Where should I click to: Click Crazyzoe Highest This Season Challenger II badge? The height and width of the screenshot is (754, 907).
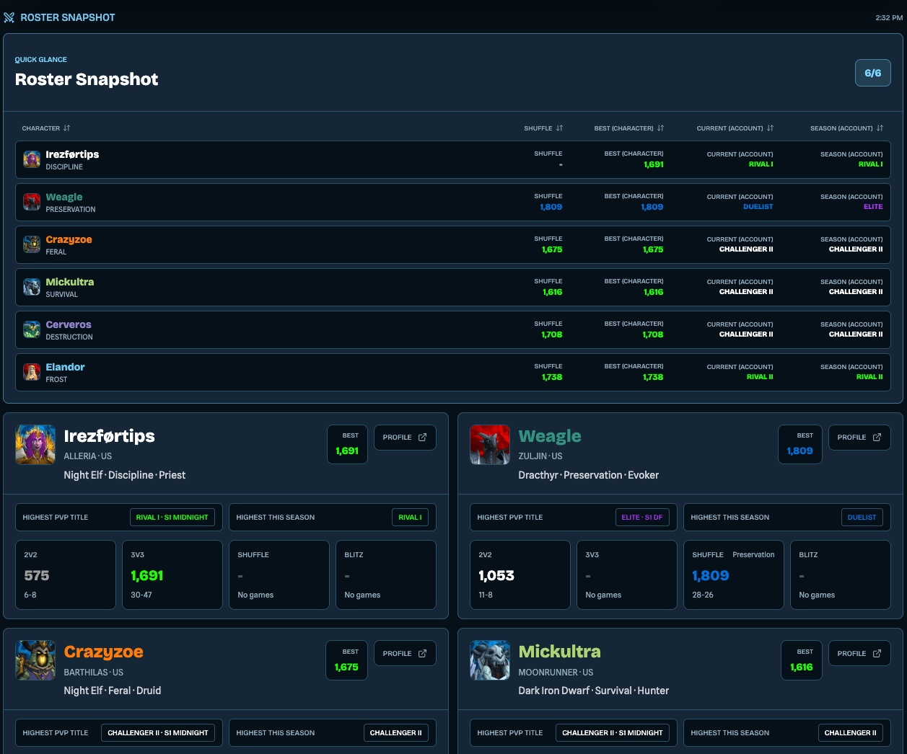[x=396, y=733]
